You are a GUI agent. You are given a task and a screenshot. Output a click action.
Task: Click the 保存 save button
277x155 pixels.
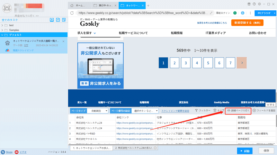(266, 151)
